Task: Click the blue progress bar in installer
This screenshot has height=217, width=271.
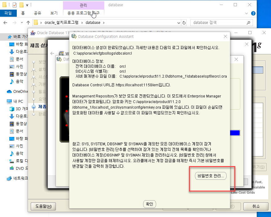Action: (235, 133)
